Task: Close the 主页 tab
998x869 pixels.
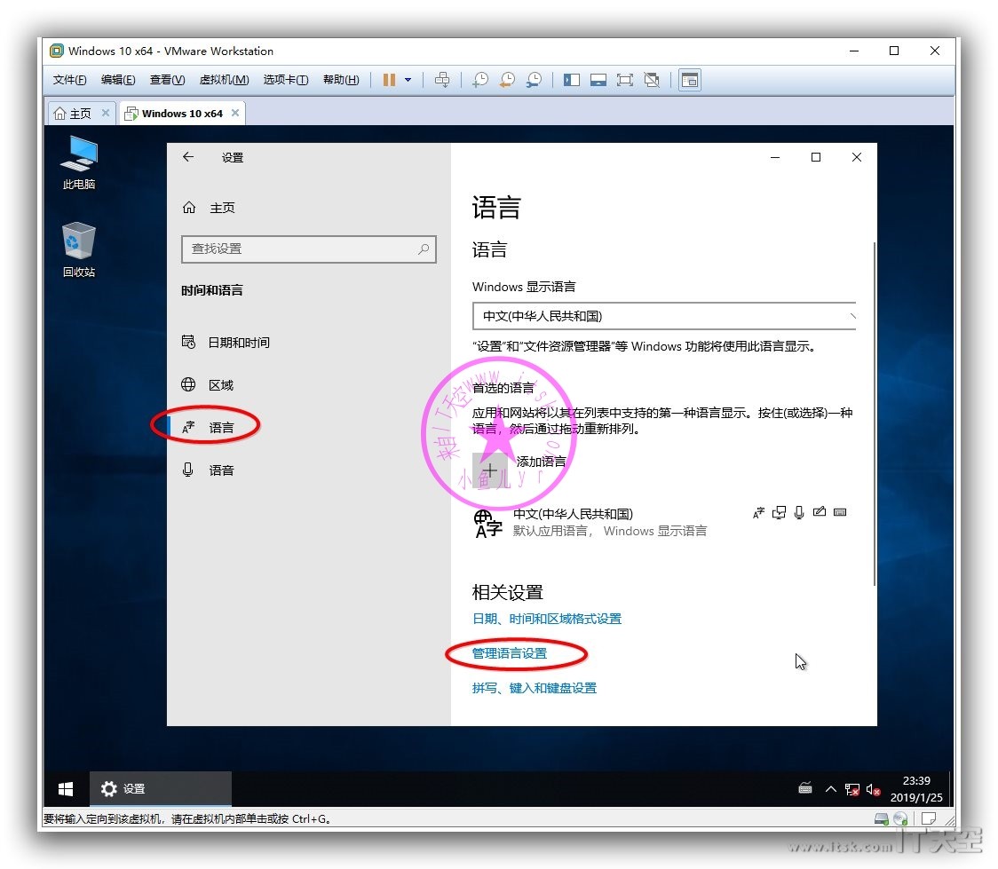Action: (106, 114)
